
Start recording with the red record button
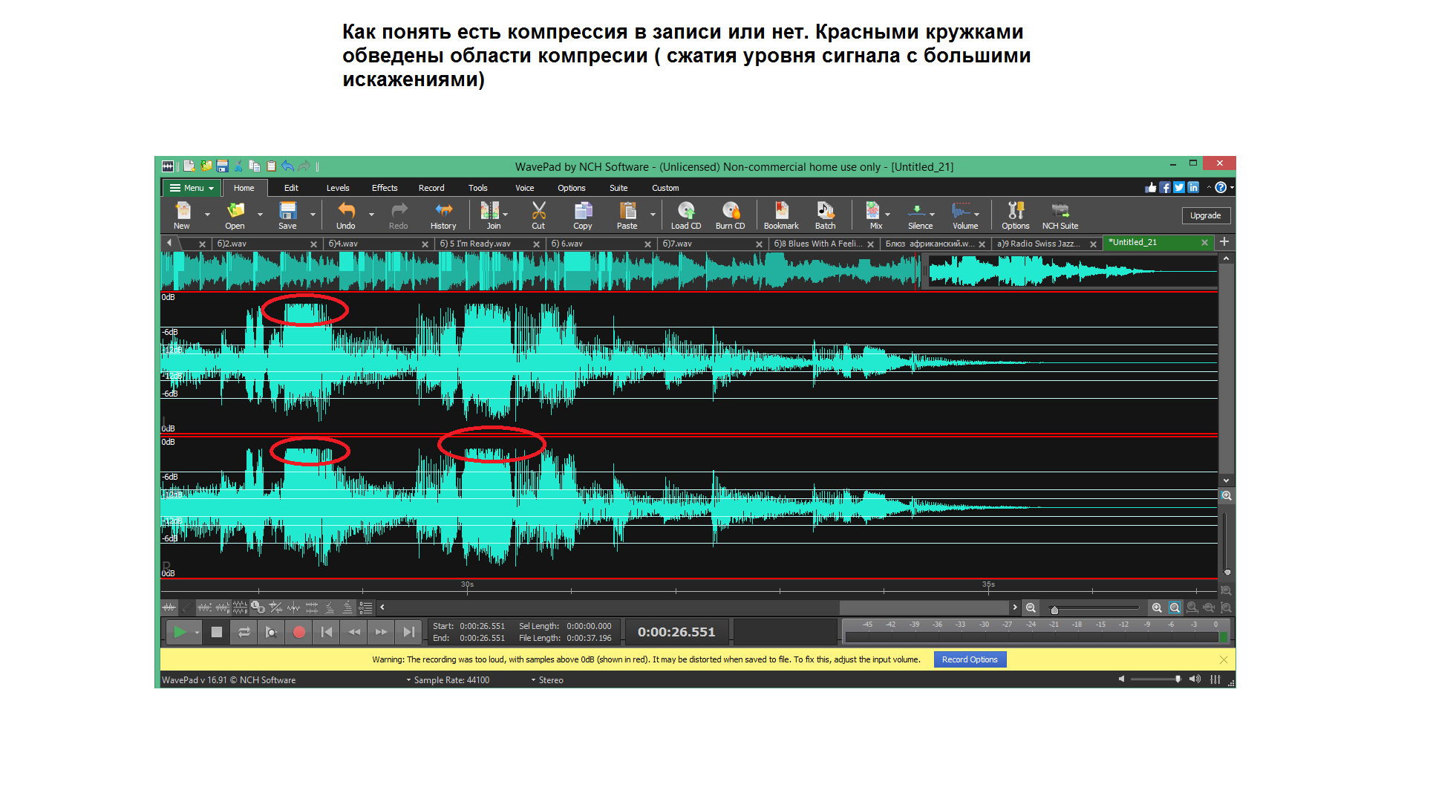(x=298, y=632)
